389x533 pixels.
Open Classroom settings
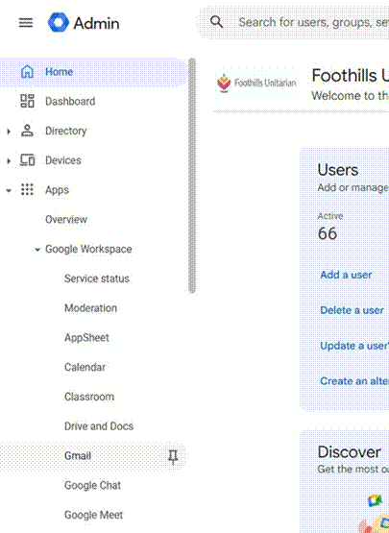pos(89,397)
